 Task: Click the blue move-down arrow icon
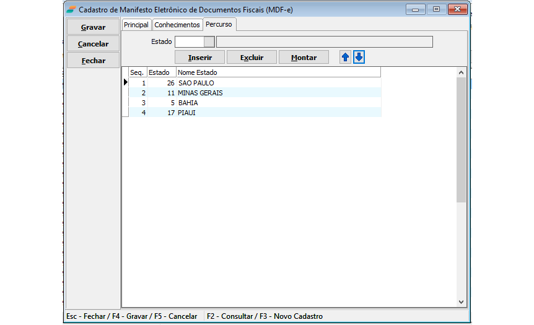click(x=359, y=58)
